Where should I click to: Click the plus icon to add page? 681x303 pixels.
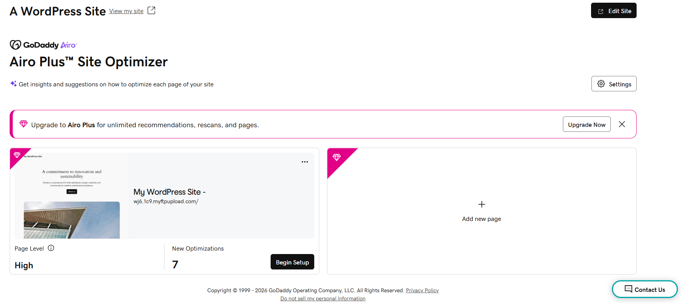point(482,204)
